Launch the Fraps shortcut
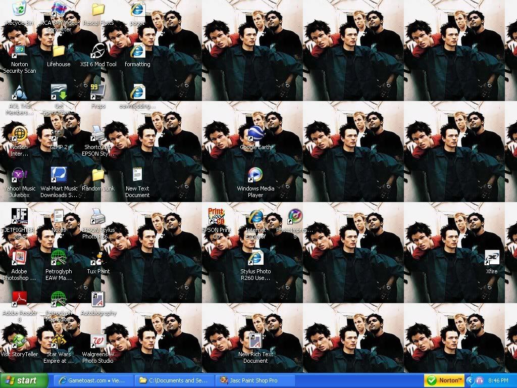This screenshot has width=517, height=388. coord(98,92)
